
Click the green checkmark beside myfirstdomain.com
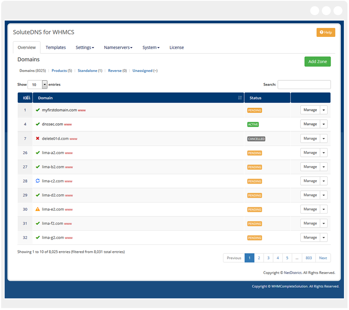click(x=38, y=110)
